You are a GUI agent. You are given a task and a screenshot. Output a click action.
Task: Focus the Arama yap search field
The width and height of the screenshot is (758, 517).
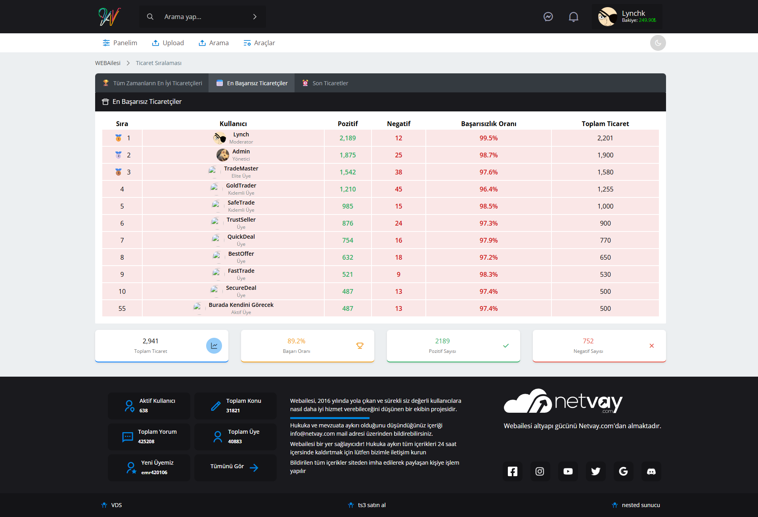pos(202,17)
